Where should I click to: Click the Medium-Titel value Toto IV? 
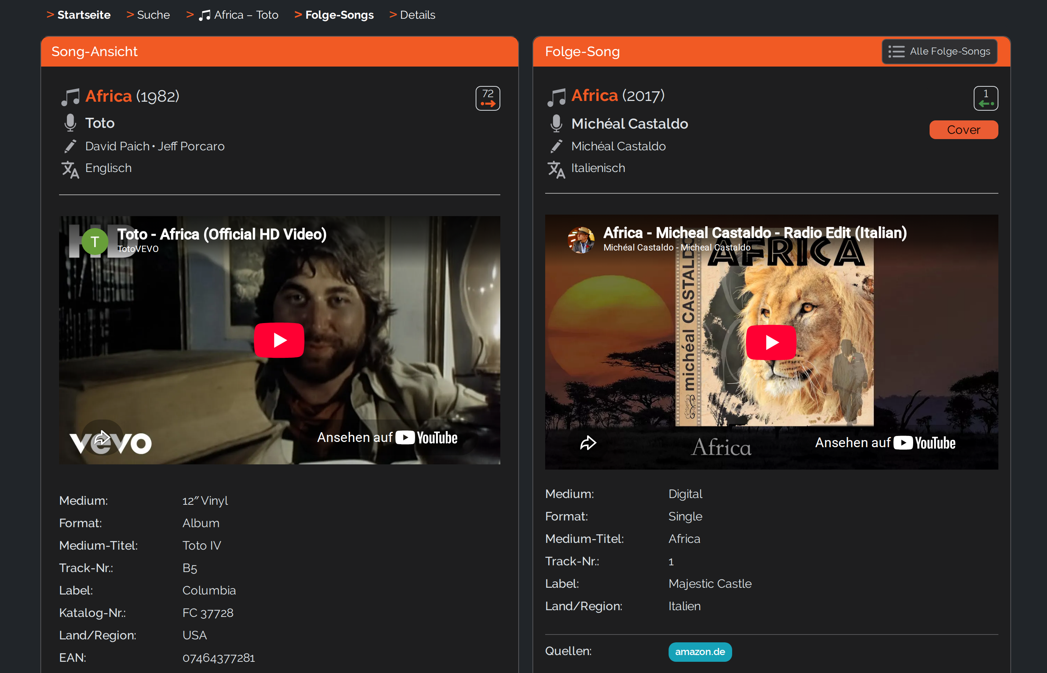point(202,546)
